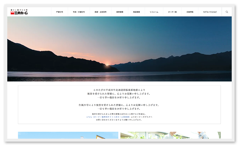Open the garden people thumbnail at bottom right
This screenshot has width=239, height=146.
[170, 135]
